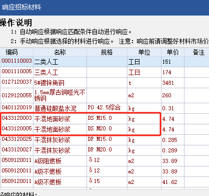Click price 4.74 in DS M20.0 row
Viewport: 209px width, 196px height.
tap(172, 129)
